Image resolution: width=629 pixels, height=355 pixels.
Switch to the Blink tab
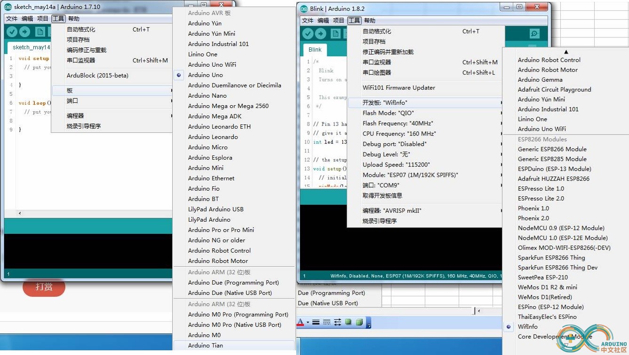315,50
